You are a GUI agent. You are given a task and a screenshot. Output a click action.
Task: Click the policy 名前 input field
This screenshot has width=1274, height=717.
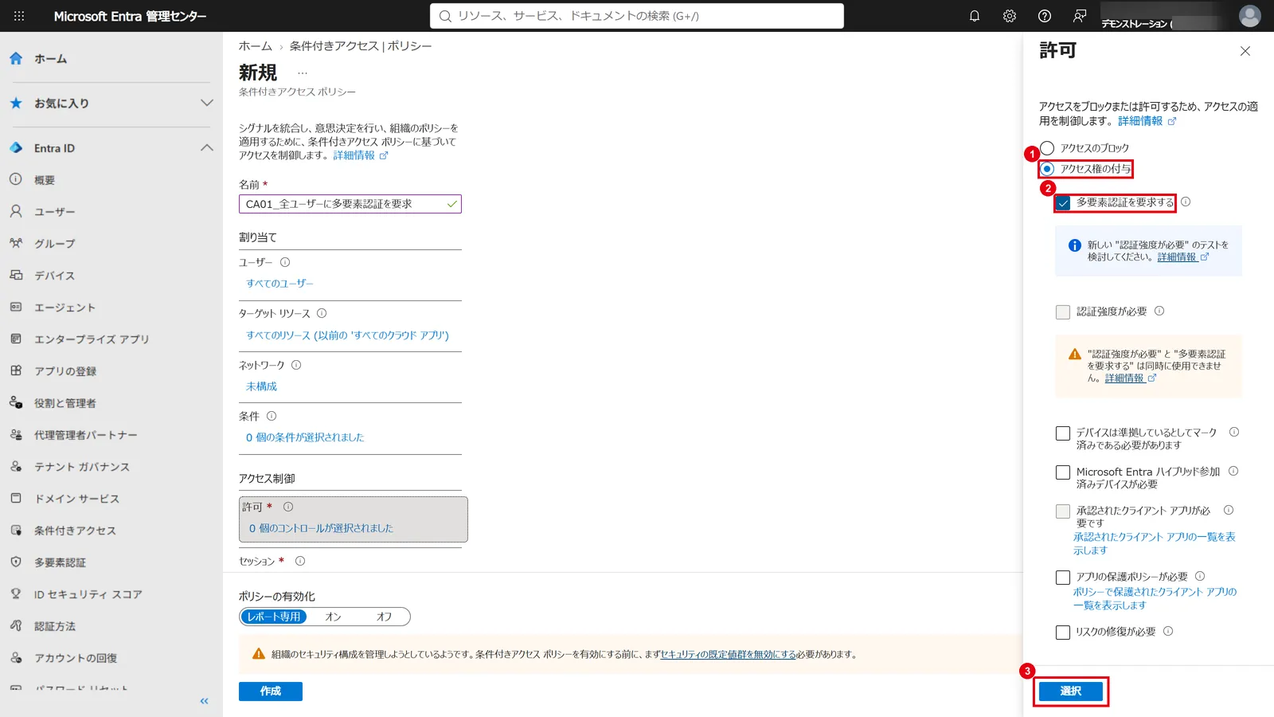(350, 204)
